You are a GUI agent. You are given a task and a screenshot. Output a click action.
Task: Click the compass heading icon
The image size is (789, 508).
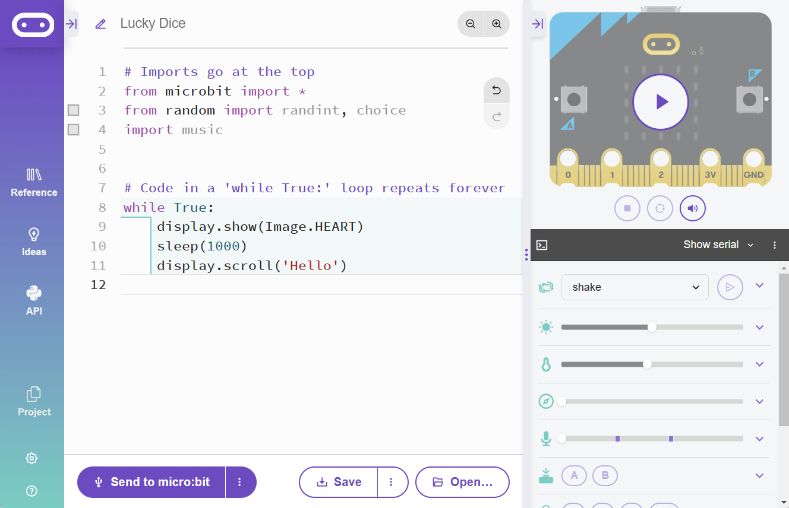[x=546, y=402]
